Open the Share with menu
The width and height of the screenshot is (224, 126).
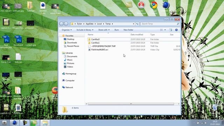coord(104,30)
